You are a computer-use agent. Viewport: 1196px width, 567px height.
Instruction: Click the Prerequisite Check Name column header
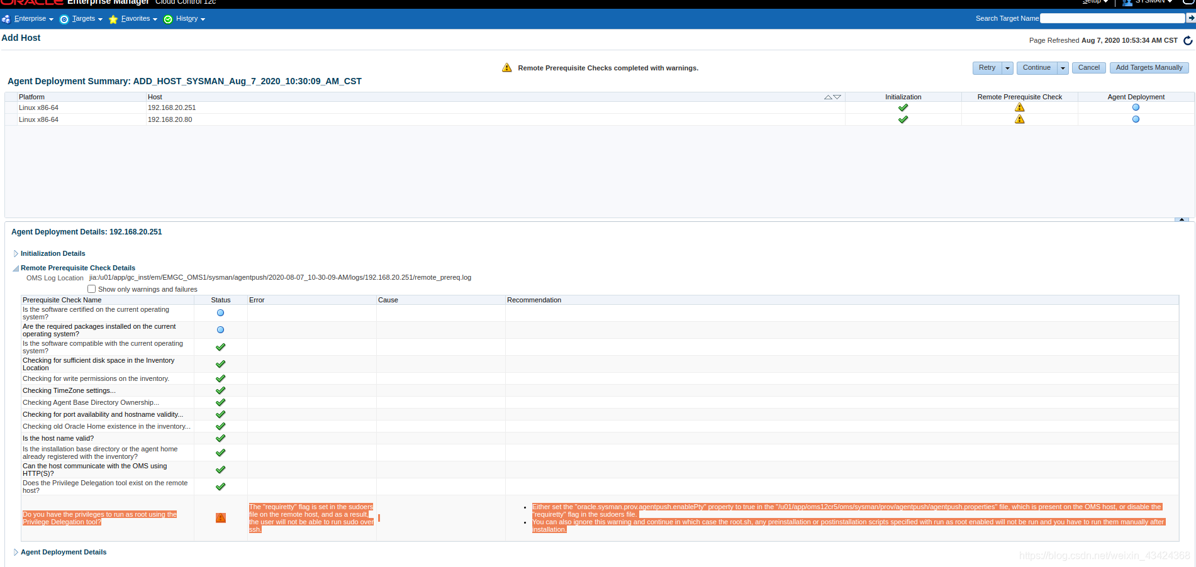[x=108, y=300]
